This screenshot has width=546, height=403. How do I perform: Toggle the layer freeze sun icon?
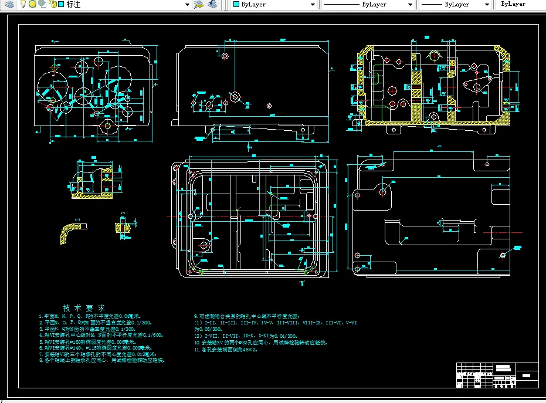[x=32, y=4]
